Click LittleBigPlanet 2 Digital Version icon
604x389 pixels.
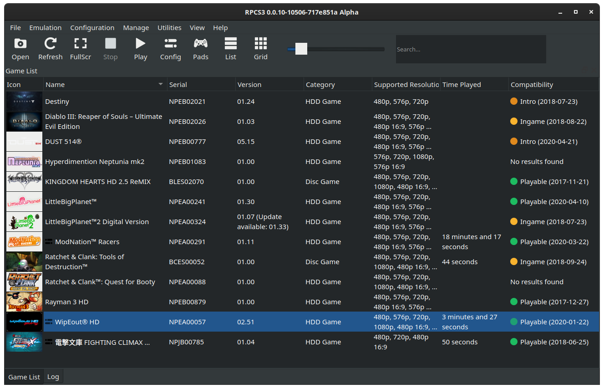coord(25,222)
